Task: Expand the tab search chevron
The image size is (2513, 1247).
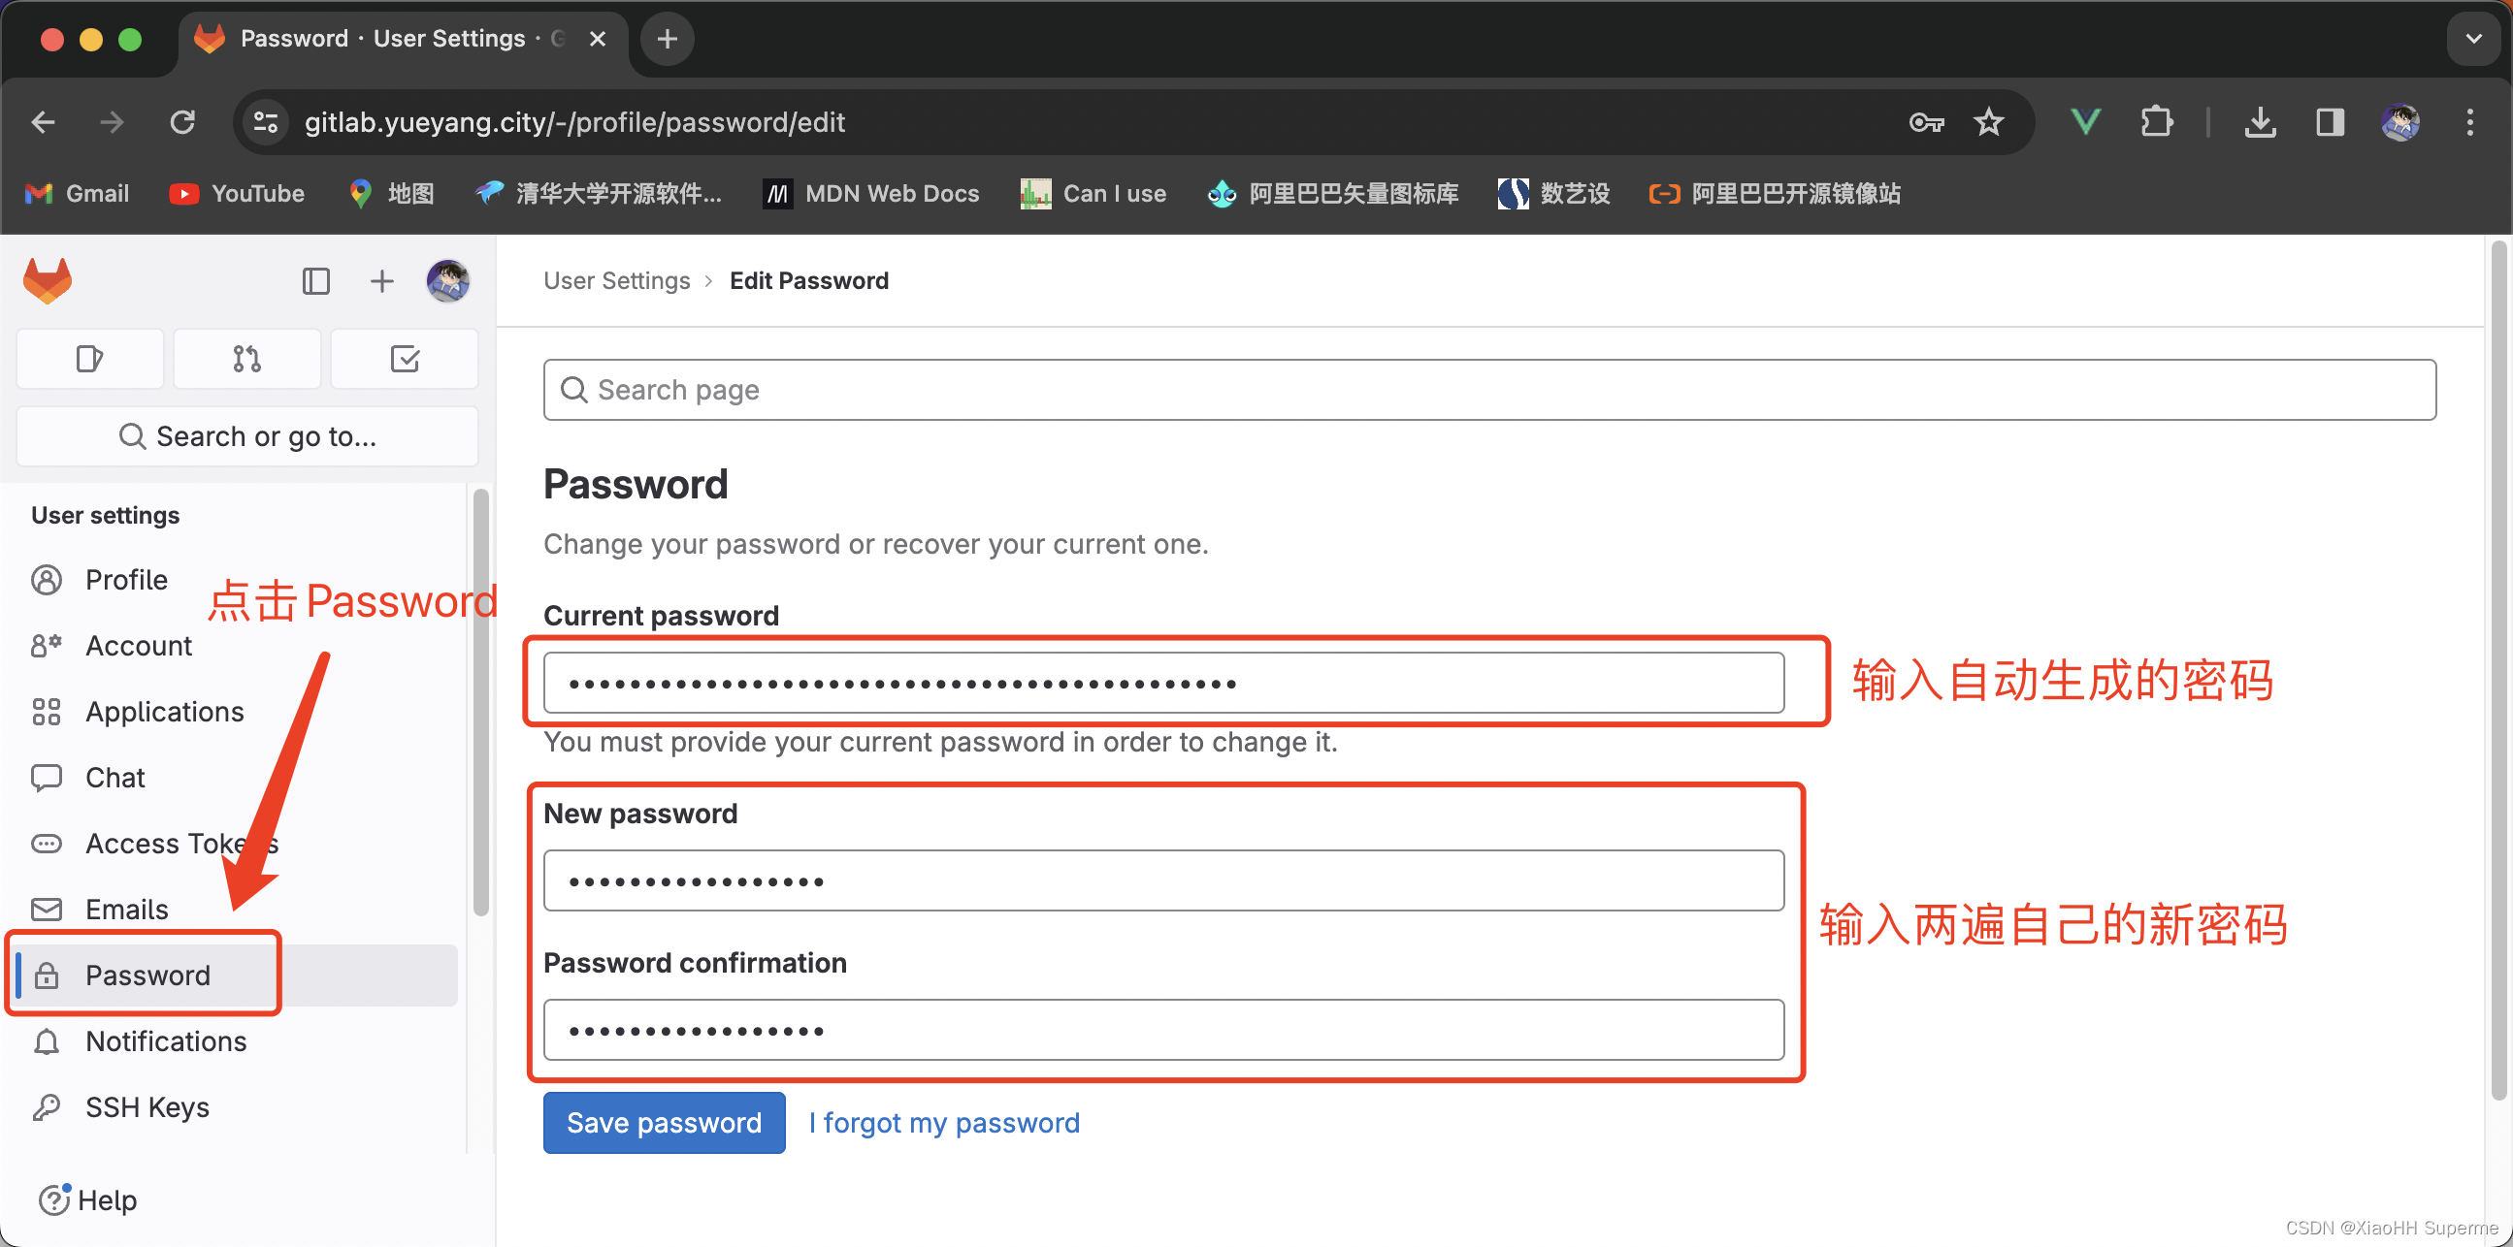Action: [2472, 39]
